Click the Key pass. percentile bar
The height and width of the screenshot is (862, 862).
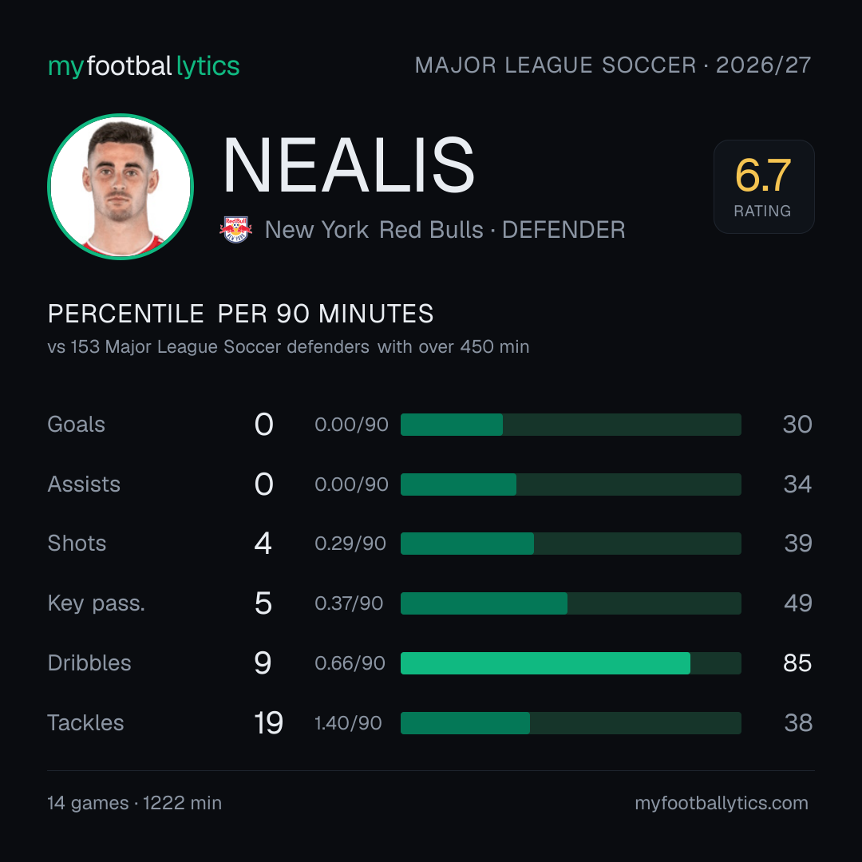click(x=571, y=603)
